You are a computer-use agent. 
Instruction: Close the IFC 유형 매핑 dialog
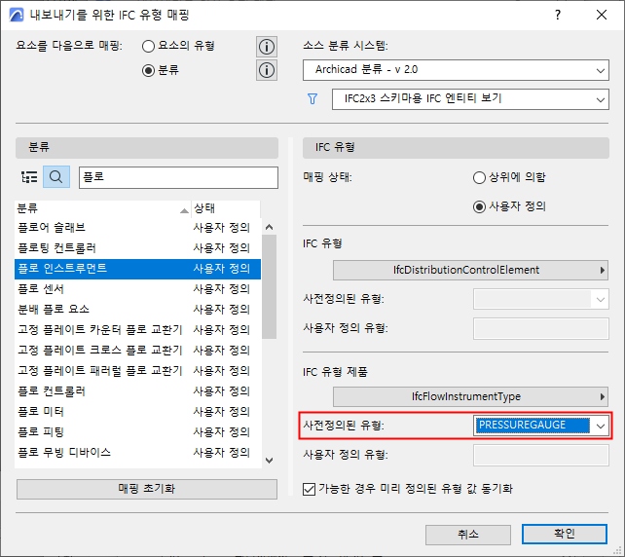[x=601, y=16]
